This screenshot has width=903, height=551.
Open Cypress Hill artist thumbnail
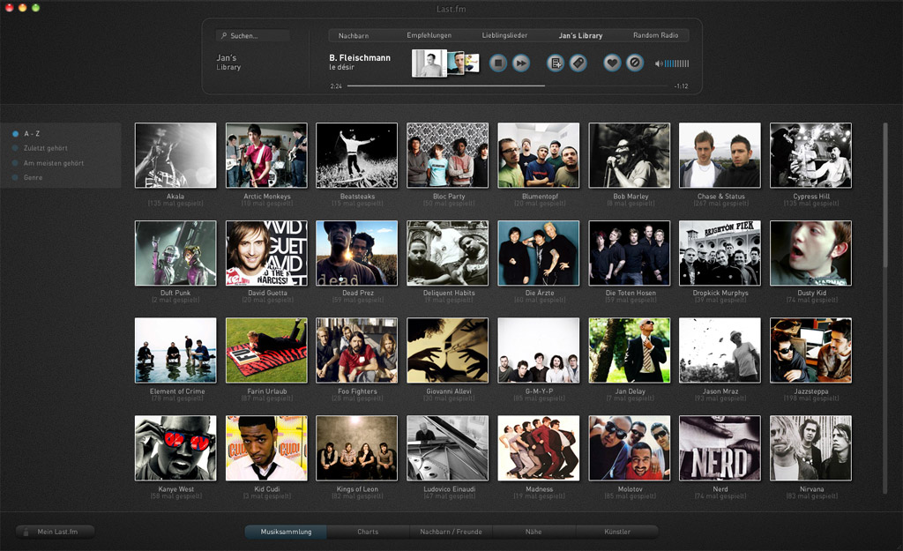pos(811,155)
